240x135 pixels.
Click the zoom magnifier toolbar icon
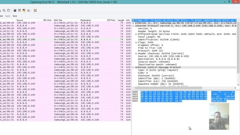point(4,10)
